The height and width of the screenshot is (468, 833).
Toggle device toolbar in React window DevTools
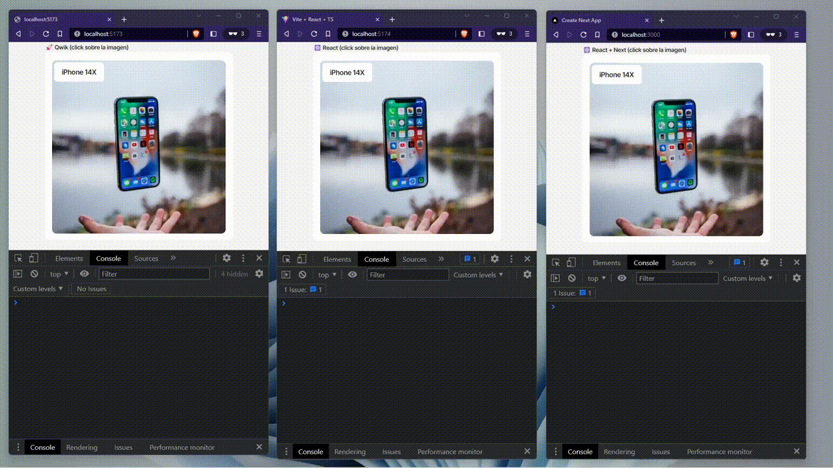302,259
